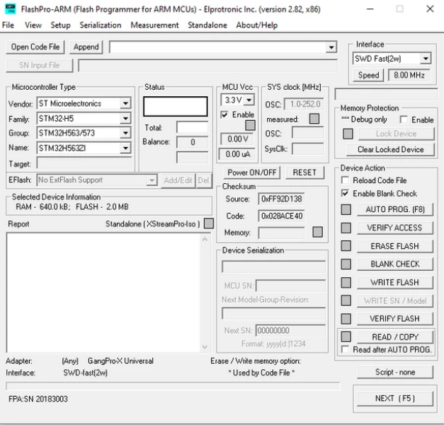Open the View menu
The height and width of the screenshot is (425, 444).
coord(33,25)
